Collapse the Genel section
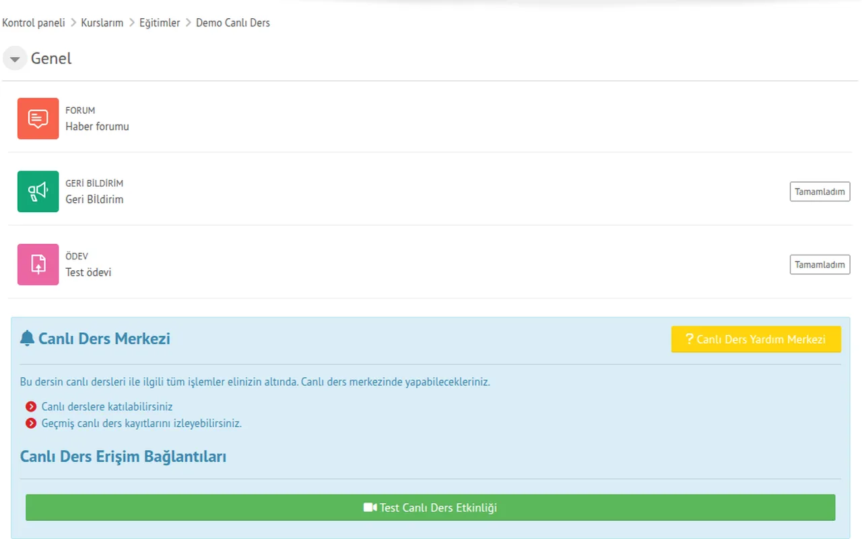Screen dimensions: 862x539 [x=15, y=59]
